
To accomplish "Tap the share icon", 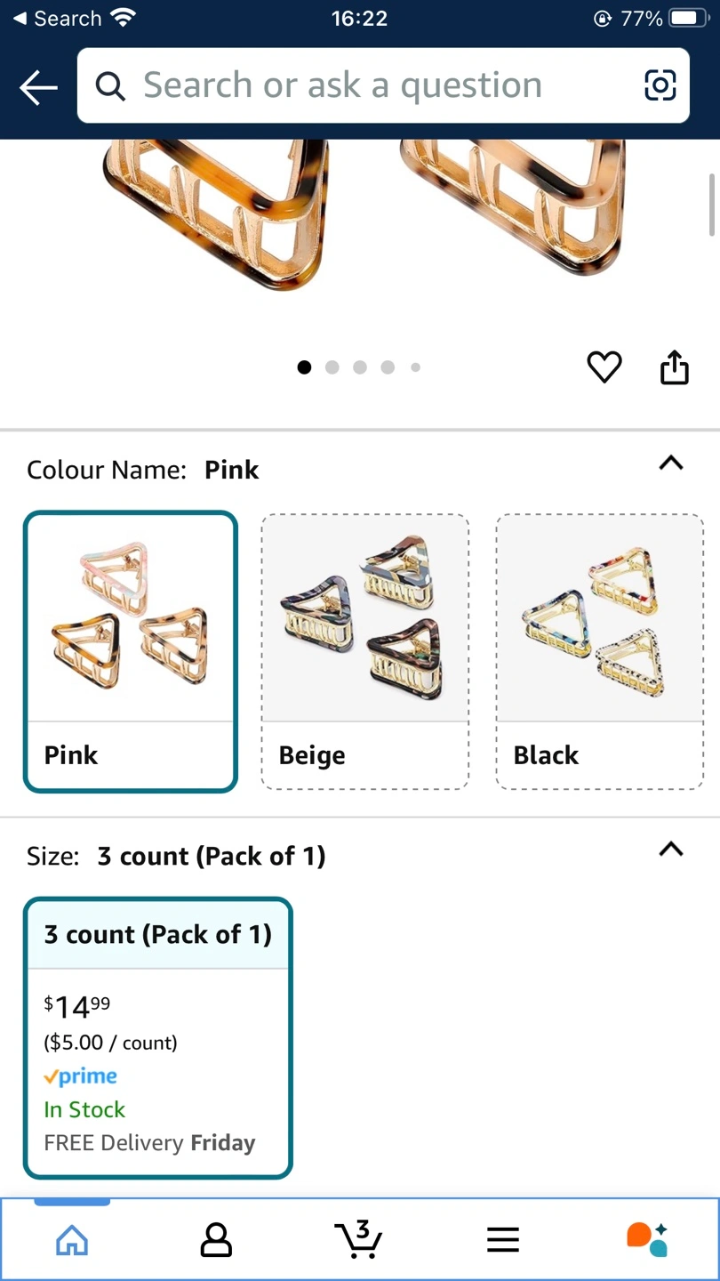I will [675, 367].
